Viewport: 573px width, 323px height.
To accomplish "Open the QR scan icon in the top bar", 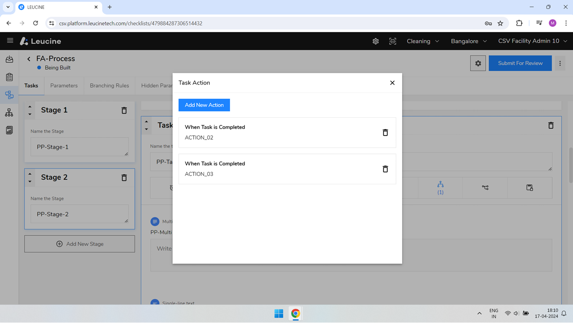I will [x=392, y=41].
